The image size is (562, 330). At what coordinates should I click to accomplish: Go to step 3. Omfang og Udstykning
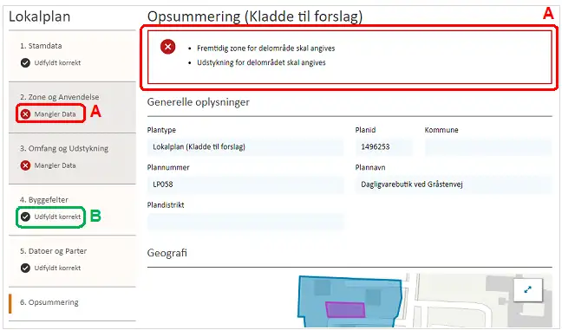(72, 159)
